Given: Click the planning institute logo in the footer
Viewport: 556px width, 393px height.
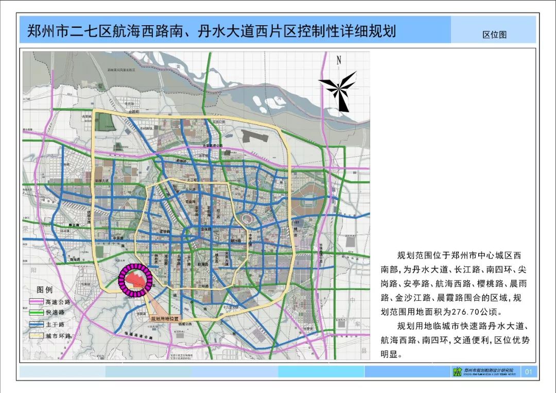Looking at the screenshot, I should (x=457, y=371).
